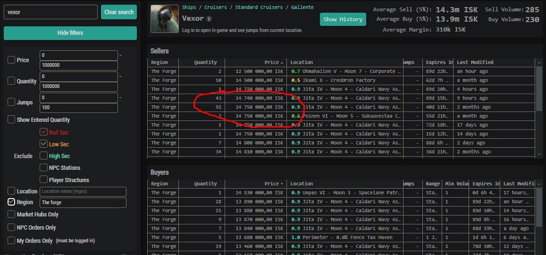Click the Average Sell 14.3m ISK value
The image size is (546, 255).
pos(456,10)
